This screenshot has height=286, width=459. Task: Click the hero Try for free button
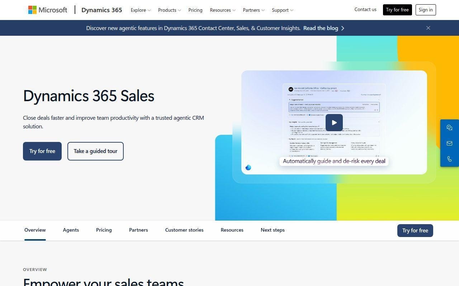(42, 151)
